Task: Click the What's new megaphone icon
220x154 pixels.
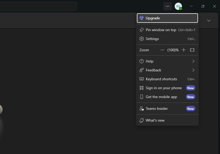Action: pyautogui.click(x=142, y=120)
